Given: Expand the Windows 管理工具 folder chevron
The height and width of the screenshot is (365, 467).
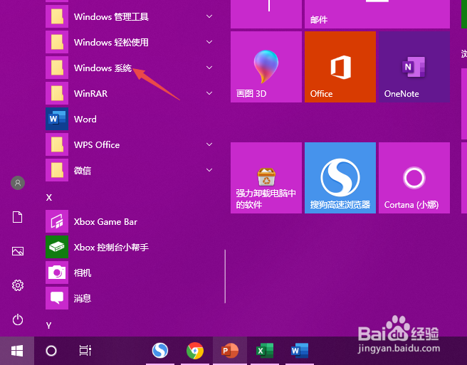Looking at the screenshot, I should pos(209,16).
